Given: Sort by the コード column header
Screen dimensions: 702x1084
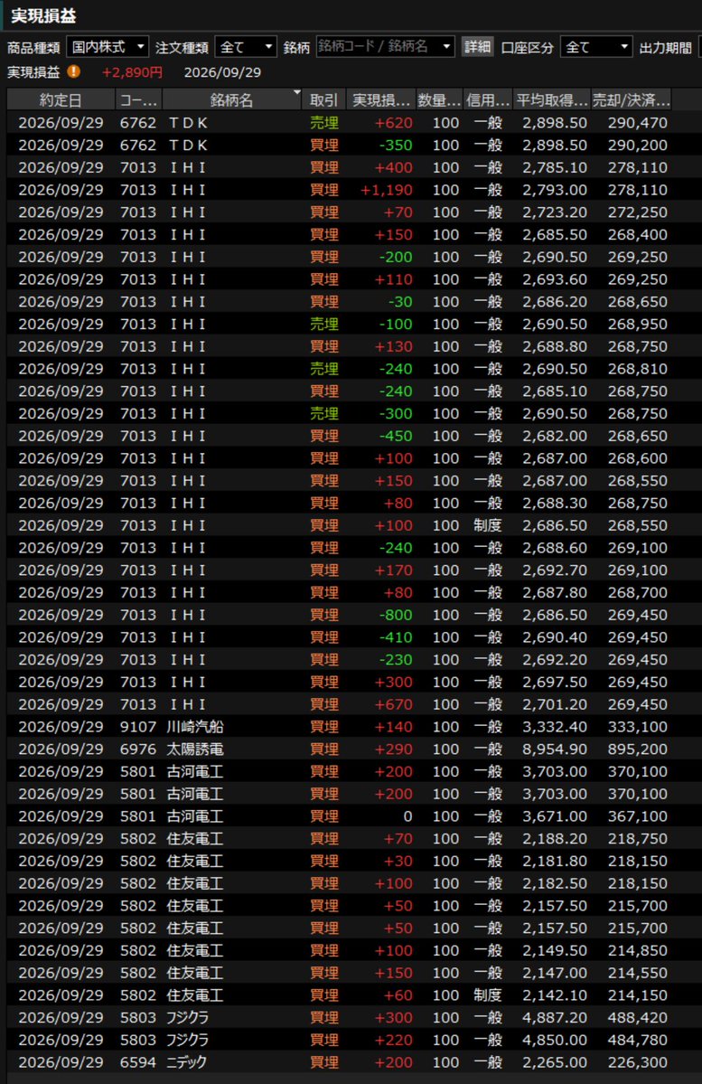Looking at the screenshot, I should tap(138, 99).
